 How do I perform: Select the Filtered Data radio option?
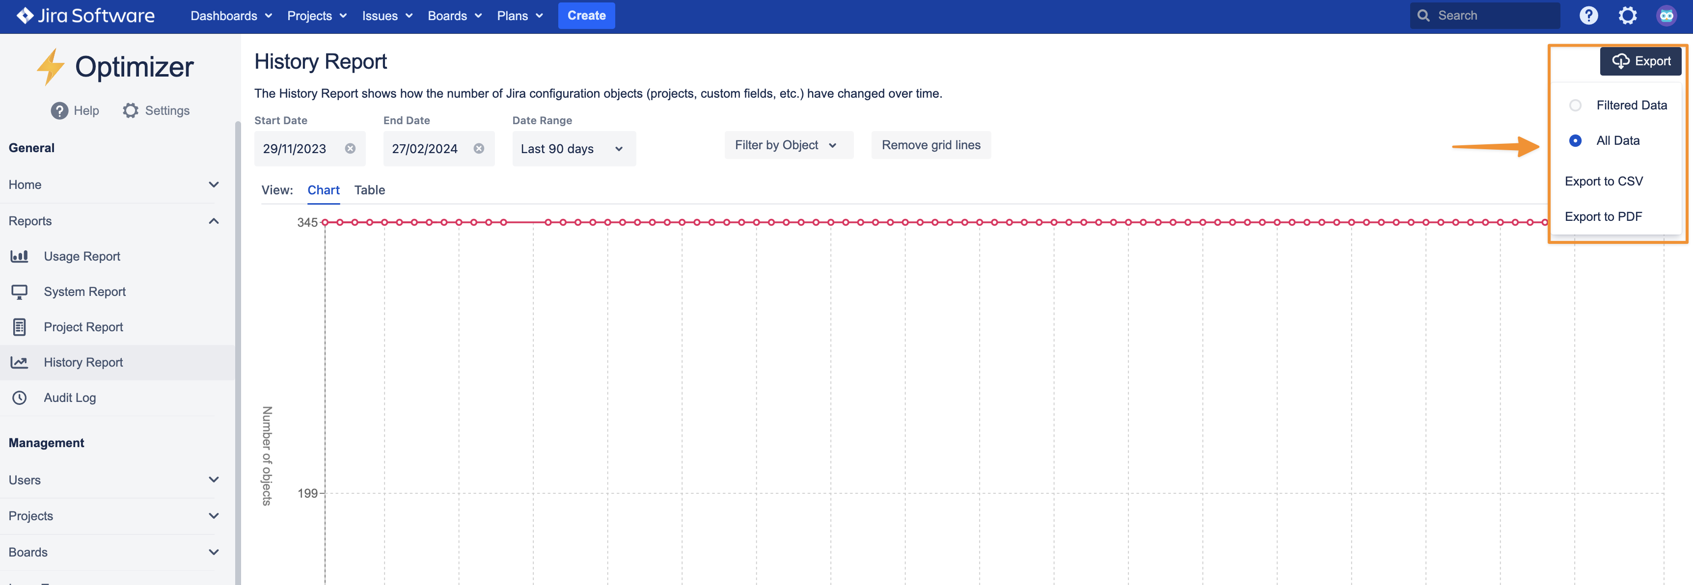click(x=1575, y=105)
